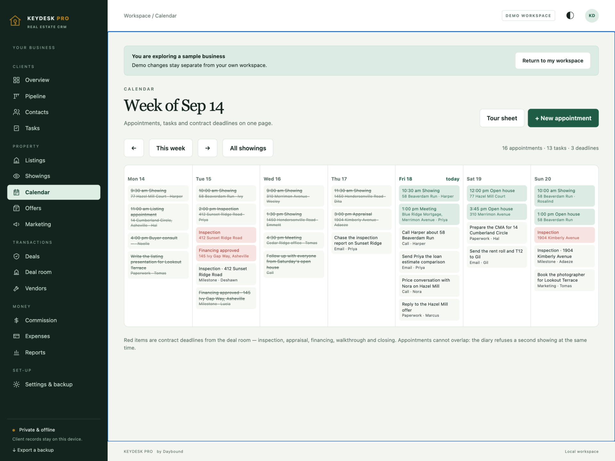Filter calendar by All showings
The height and width of the screenshot is (461, 615).
point(248,148)
